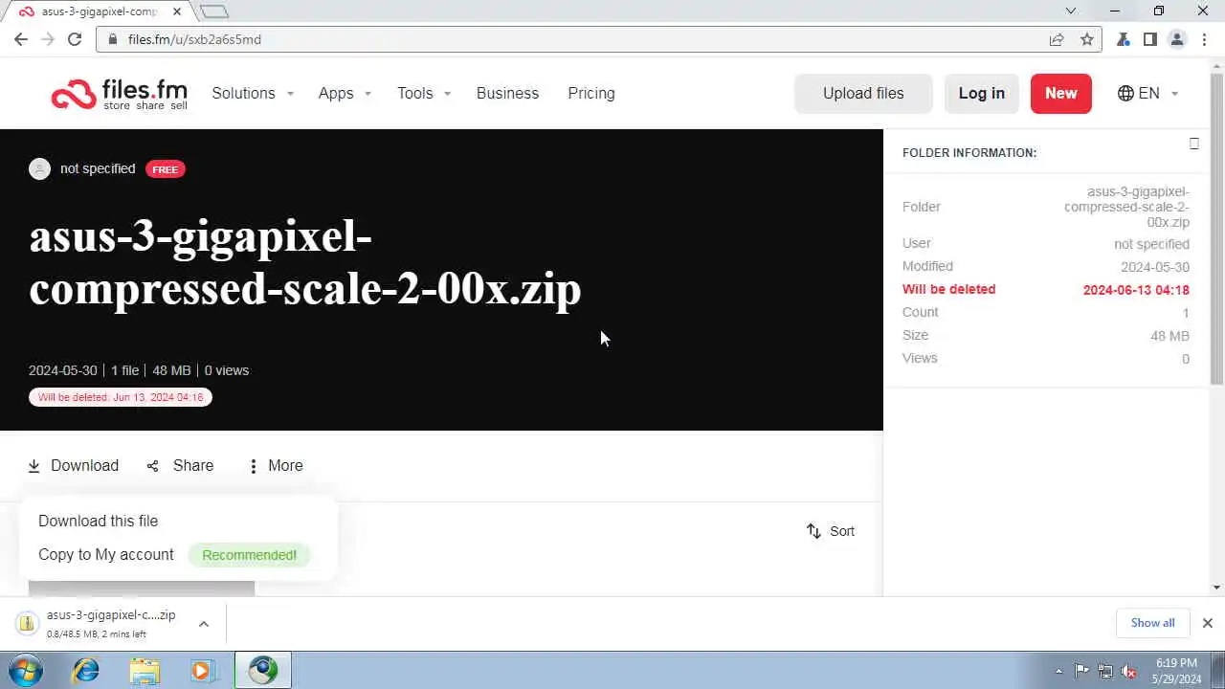
Task: Open File Explorer from the taskbar
Action: tap(145, 670)
